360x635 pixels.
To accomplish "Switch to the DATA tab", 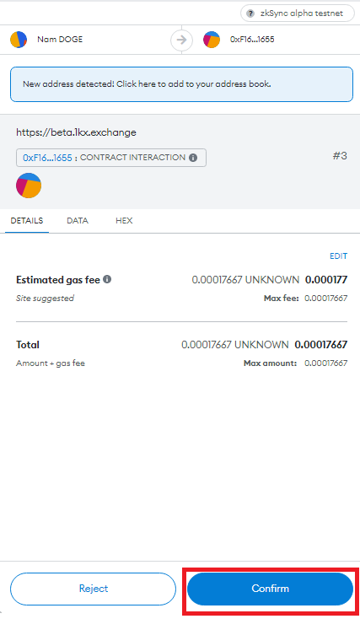I will pyautogui.click(x=78, y=221).
